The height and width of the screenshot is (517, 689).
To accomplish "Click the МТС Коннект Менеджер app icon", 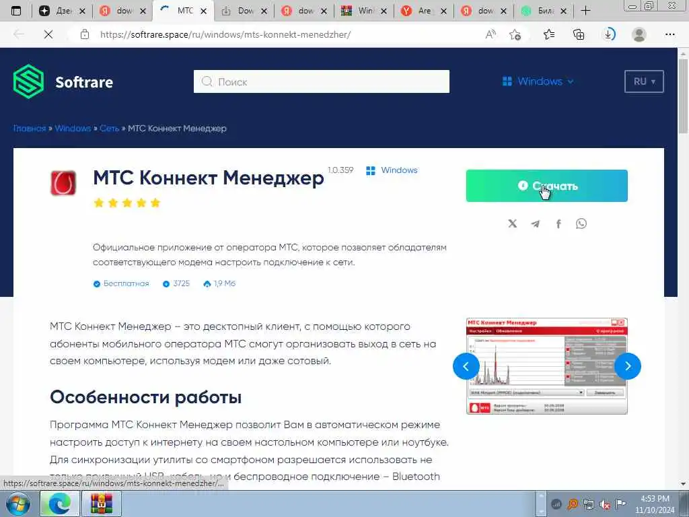I will (63, 182).
